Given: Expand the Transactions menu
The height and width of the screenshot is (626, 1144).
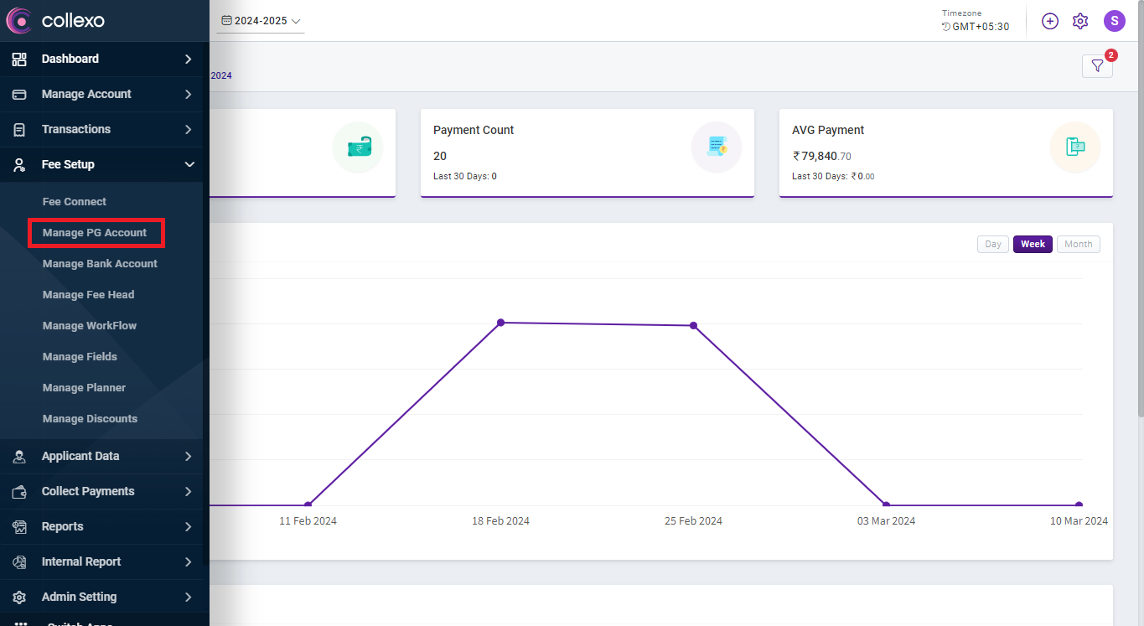Looking at the screenshot, I should click(x=101, y=129).
